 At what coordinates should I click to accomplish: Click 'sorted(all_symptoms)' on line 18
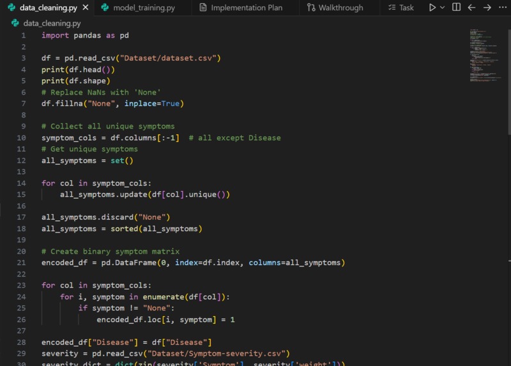pyautogui.click(x=156, y=229)
